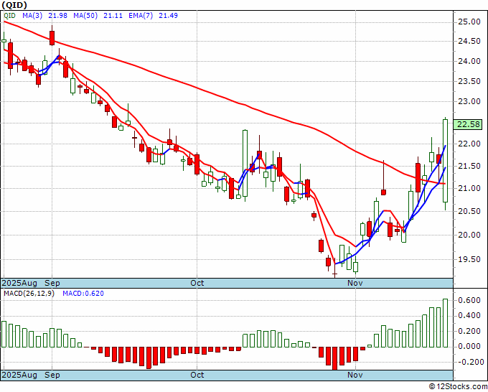The width and height of the screenshot is (488, 392).
Task: Click the 22.00 price axis label
Action: (469, 144)
